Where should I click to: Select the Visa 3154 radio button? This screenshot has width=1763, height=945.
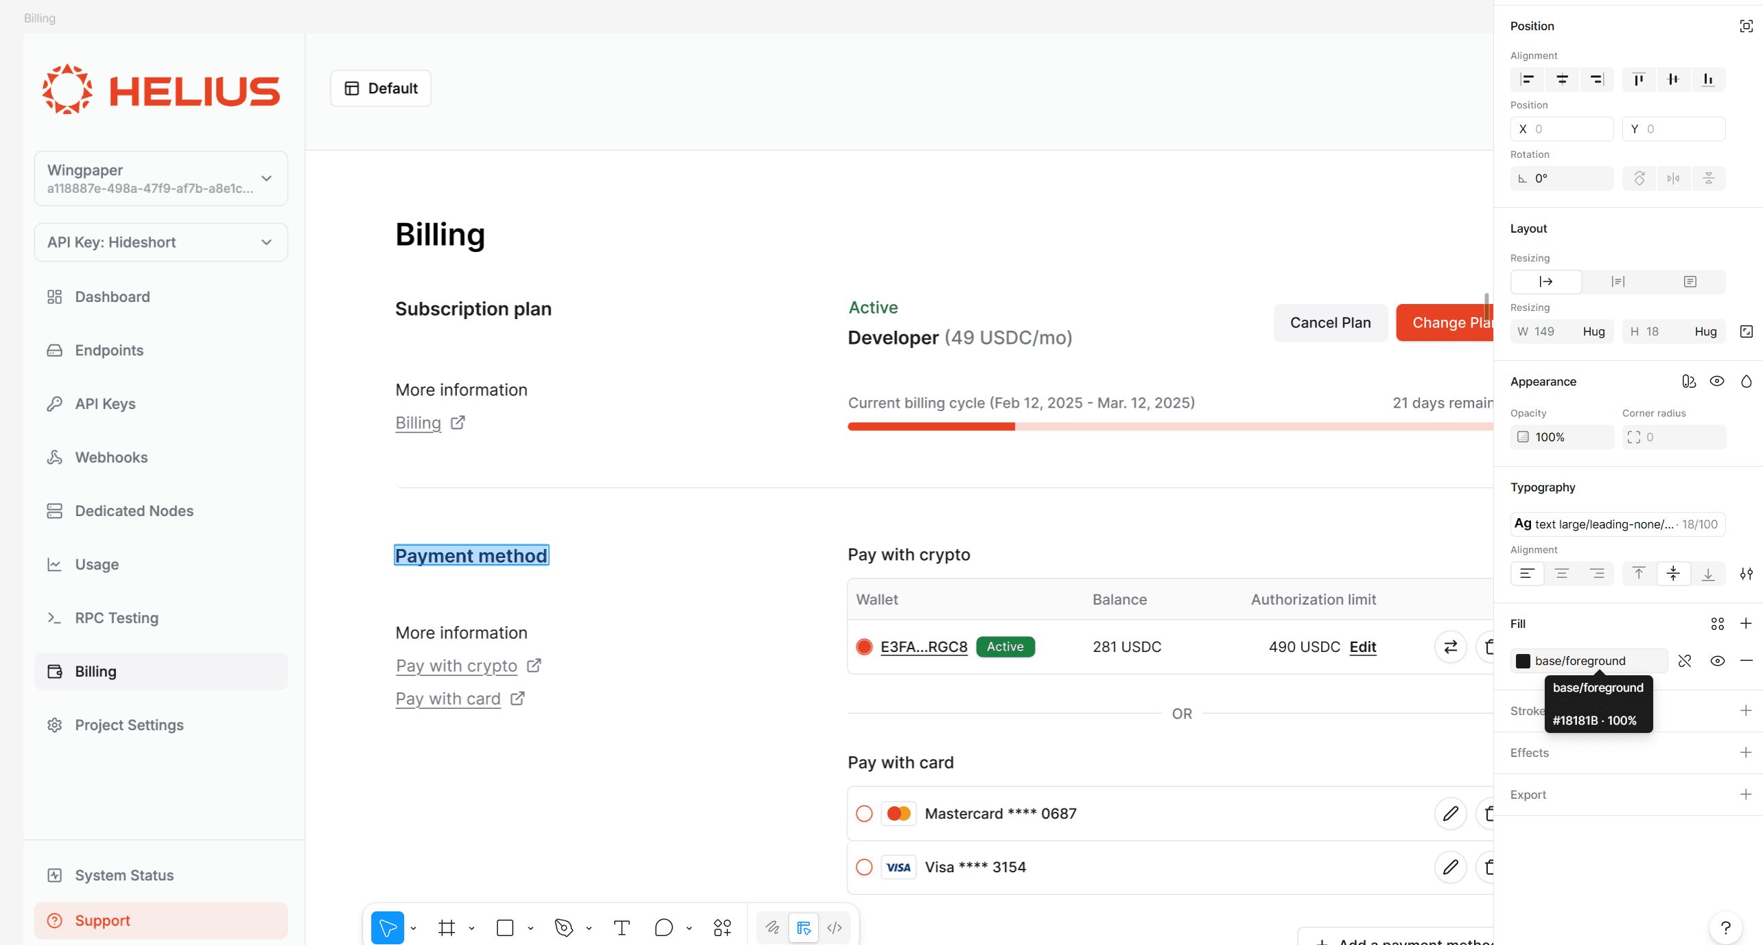click(864, 867)
